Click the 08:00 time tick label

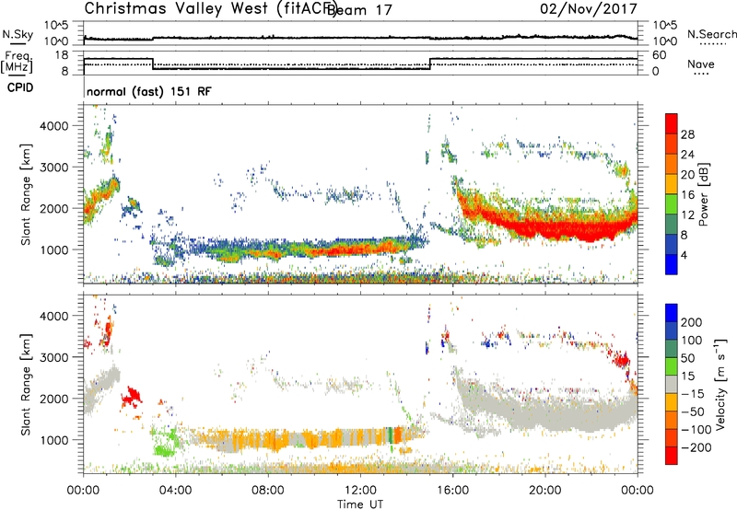[x=268, y=491]
